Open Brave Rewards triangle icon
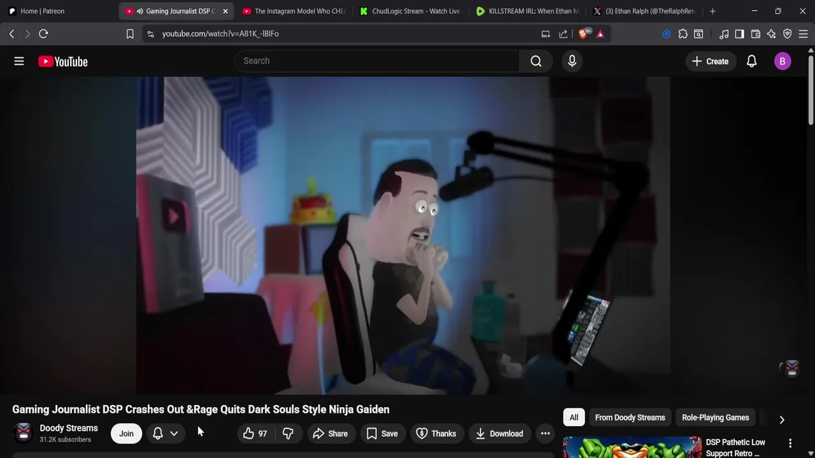Image resolution: width=815 pixels, height=458 pixels. (x=600, y=34)
